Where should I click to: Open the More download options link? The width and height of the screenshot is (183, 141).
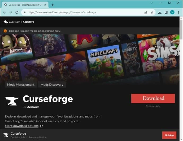(22, 126)
